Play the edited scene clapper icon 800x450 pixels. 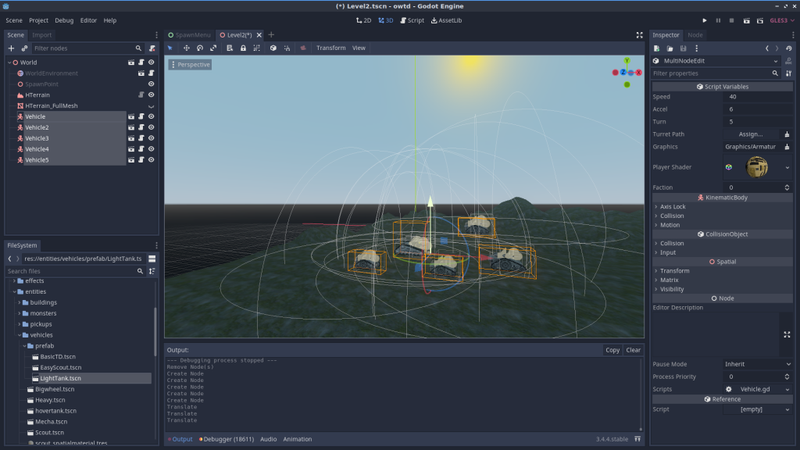pos(746,20)
